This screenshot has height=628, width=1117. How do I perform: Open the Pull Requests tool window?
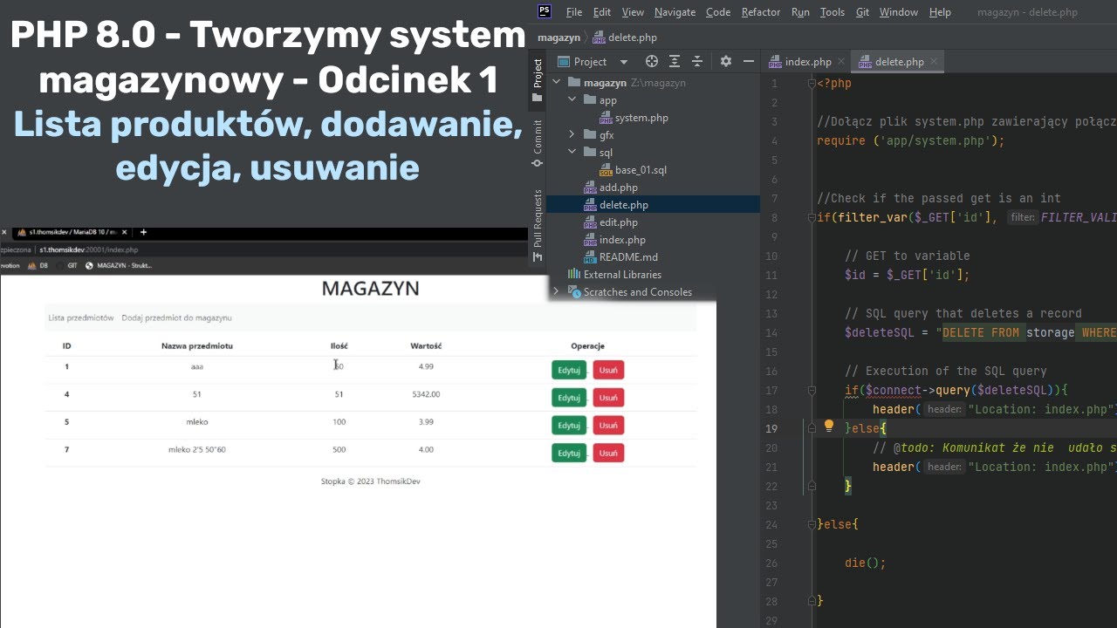click(x=538, y=225)
